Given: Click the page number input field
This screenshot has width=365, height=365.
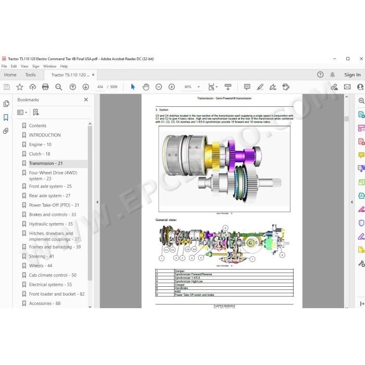Looking at the screenshot, I should (100, 87).
